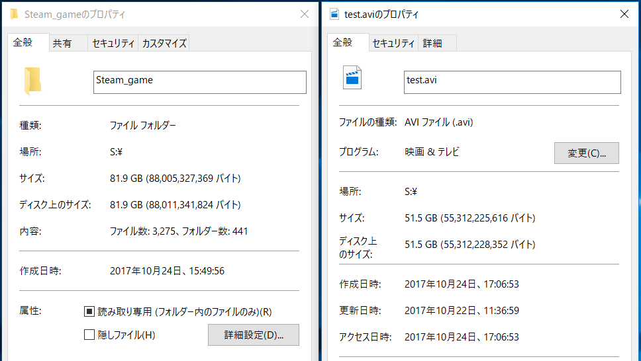Click the AVI video file icon beside test.avi

point(352,77)
